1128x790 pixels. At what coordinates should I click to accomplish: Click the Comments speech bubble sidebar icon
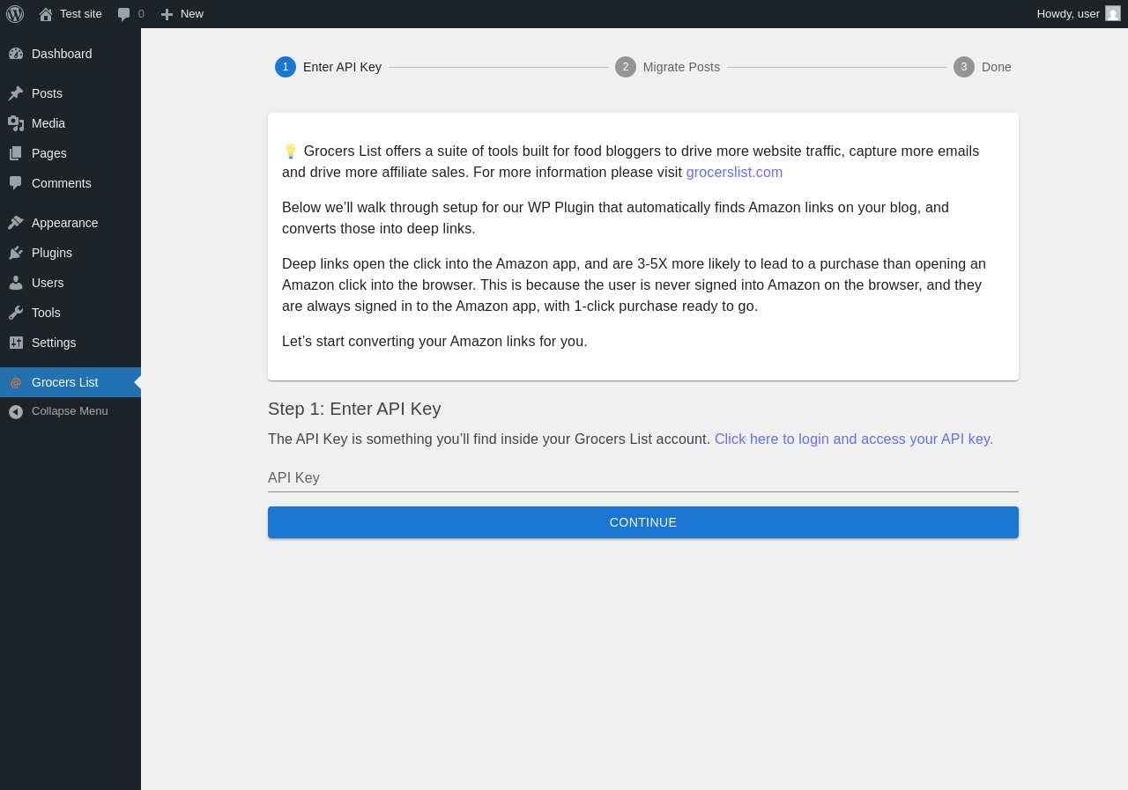tap(16, 183)
